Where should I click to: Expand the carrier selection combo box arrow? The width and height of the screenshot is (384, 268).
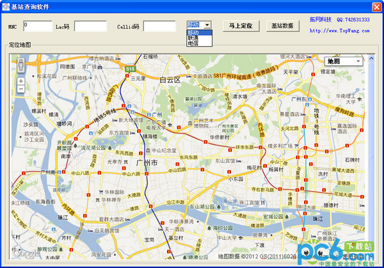coord(207,24)
